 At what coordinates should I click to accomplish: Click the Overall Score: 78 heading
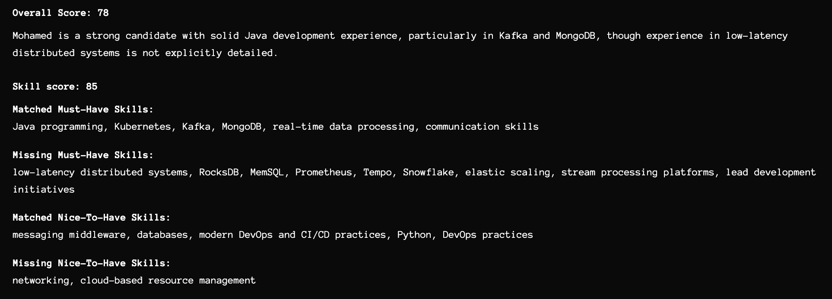tap(60, 13)
